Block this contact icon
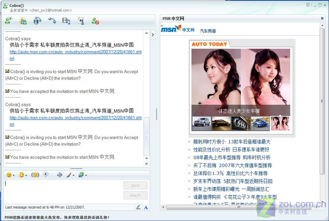Viewport: 329px width, 221px height. tap(95, 21)
